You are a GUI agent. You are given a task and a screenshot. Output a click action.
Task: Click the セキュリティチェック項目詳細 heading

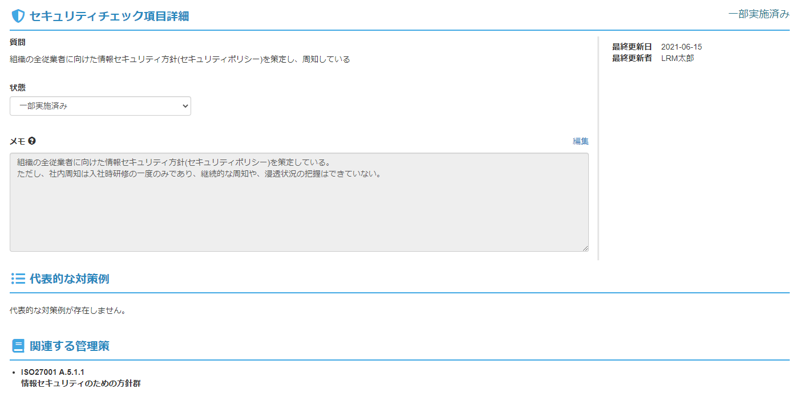(x=109, y=16)
